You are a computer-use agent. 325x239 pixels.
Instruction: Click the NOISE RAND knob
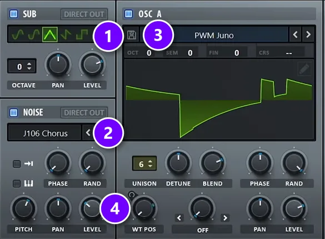[x=92, y=163]
